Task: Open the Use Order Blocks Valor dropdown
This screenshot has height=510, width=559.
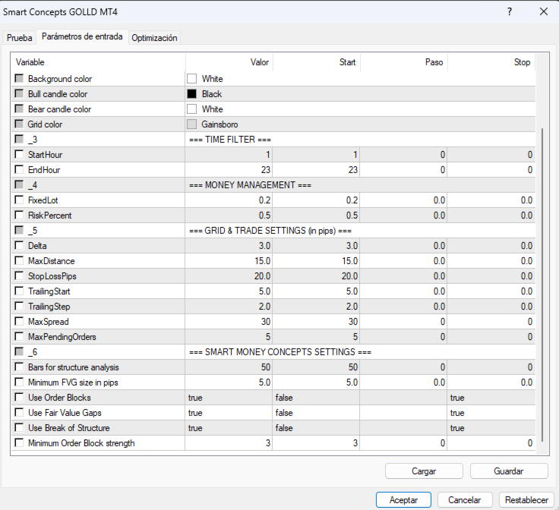Action: tap(229, 398)
